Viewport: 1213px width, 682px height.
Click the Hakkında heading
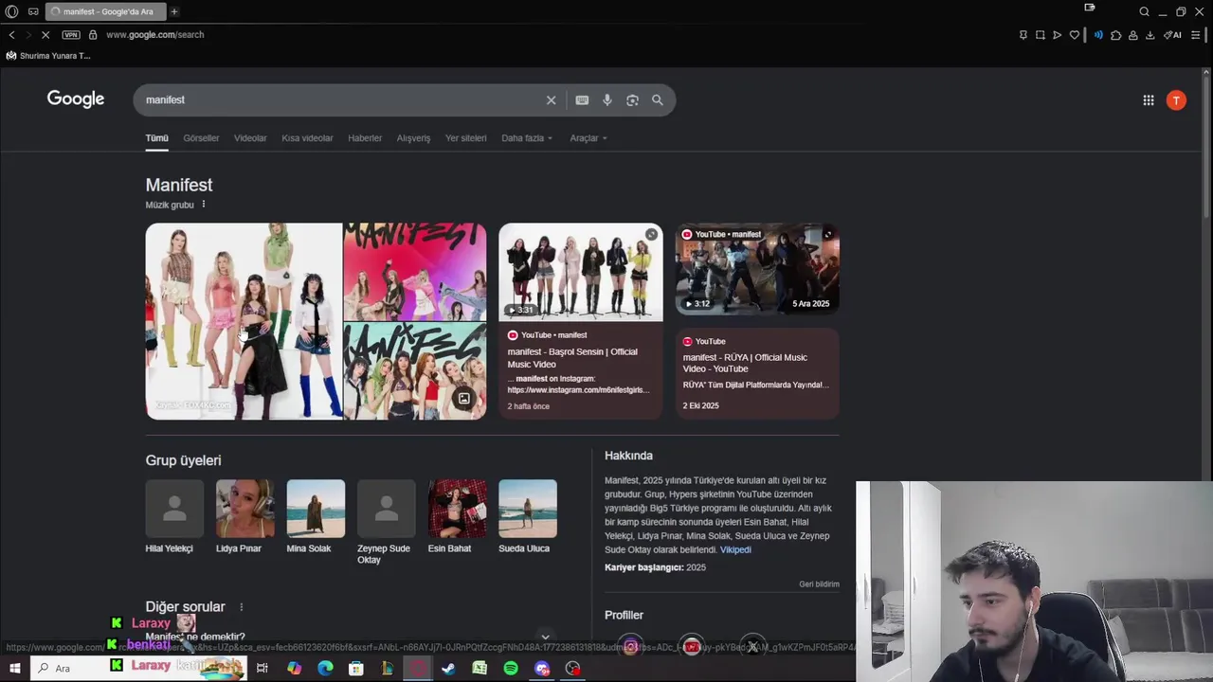628,456
